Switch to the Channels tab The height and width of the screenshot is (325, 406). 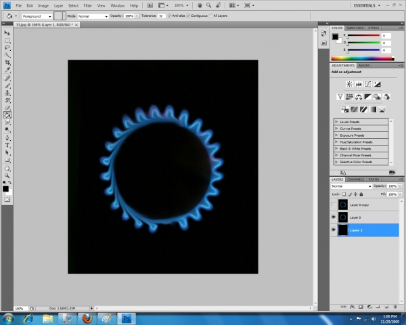(355, 179)
